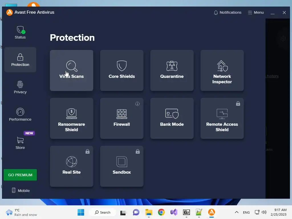Image resolution: width=292 pixels, height=219 pixels.
Task: Open the weather widget in taskbar
Action: tap(21, 212)
